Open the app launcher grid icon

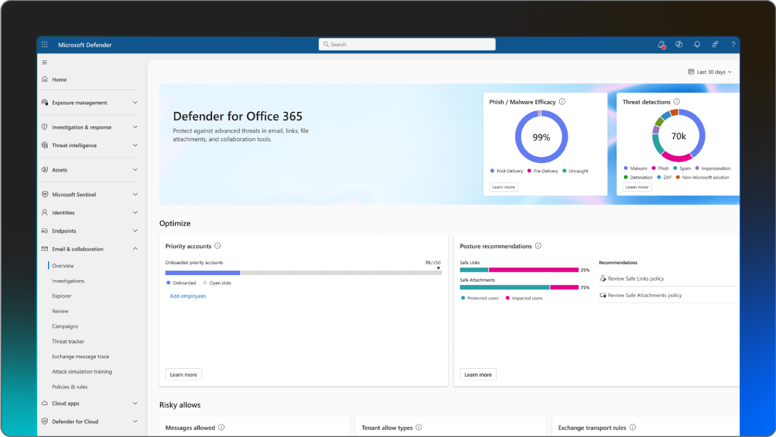pyautogui.click(x=44, y=44)
